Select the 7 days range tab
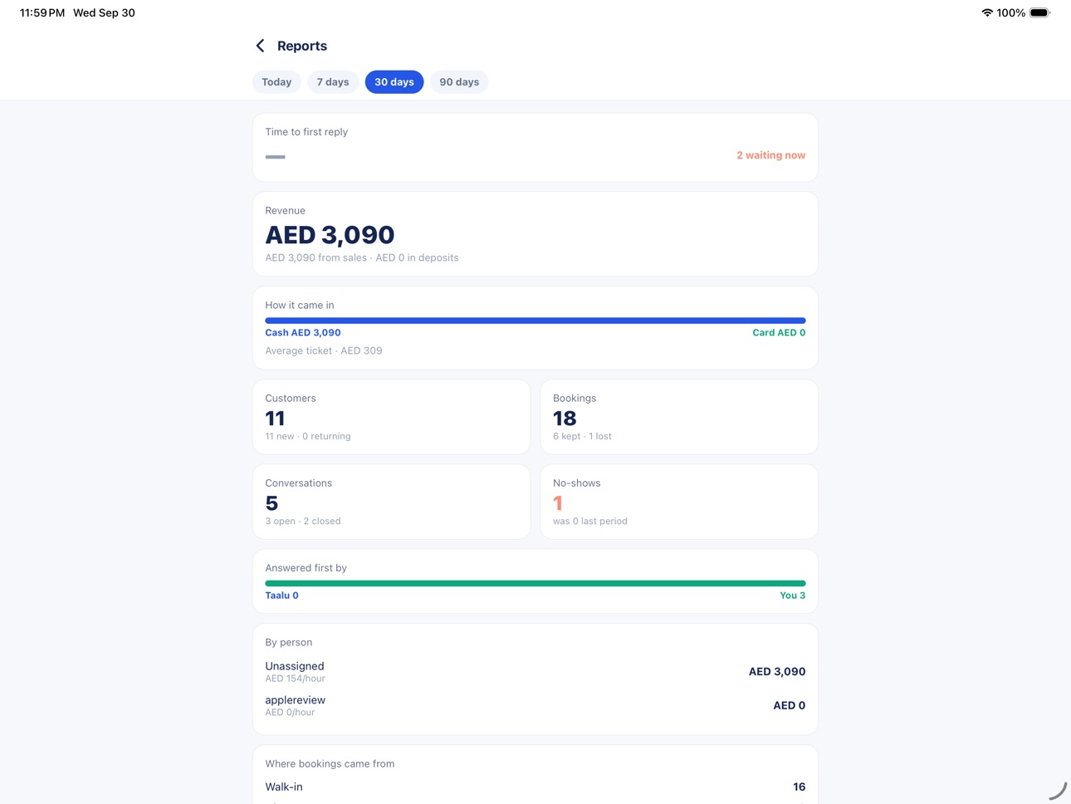 (333, 82)
